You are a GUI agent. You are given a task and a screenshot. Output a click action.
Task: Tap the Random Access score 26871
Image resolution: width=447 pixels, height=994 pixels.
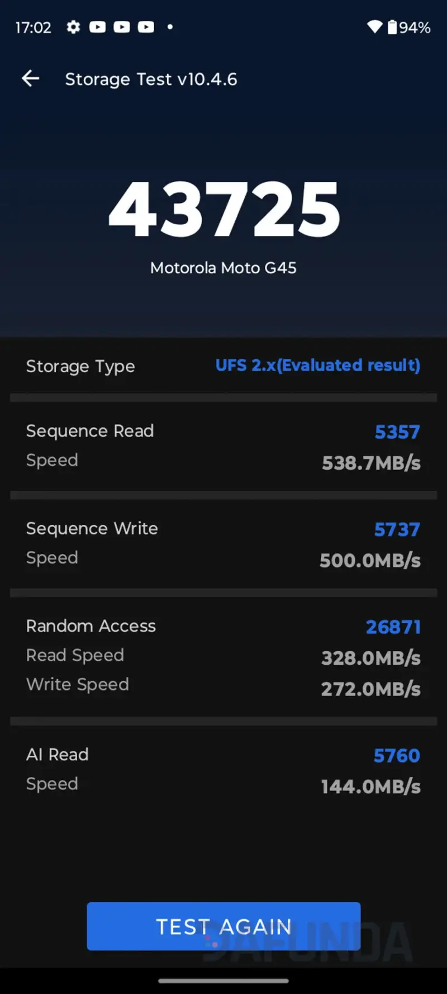[x=393, y=627]
